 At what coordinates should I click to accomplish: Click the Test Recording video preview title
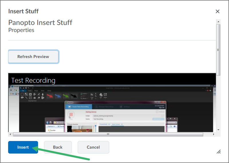[x=33, y=80]
